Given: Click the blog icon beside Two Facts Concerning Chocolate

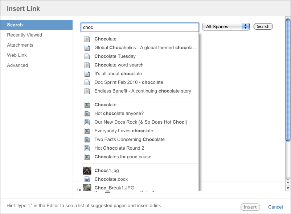Looking at the screenshot, I should pos(87,140).
